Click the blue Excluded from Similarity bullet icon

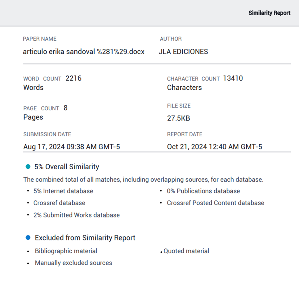click(28, 238)
